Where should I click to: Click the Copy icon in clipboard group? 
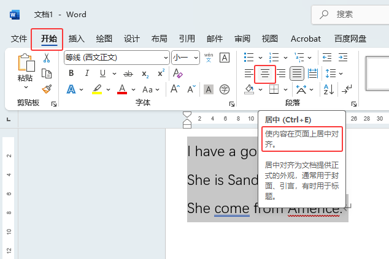(47, 73)
